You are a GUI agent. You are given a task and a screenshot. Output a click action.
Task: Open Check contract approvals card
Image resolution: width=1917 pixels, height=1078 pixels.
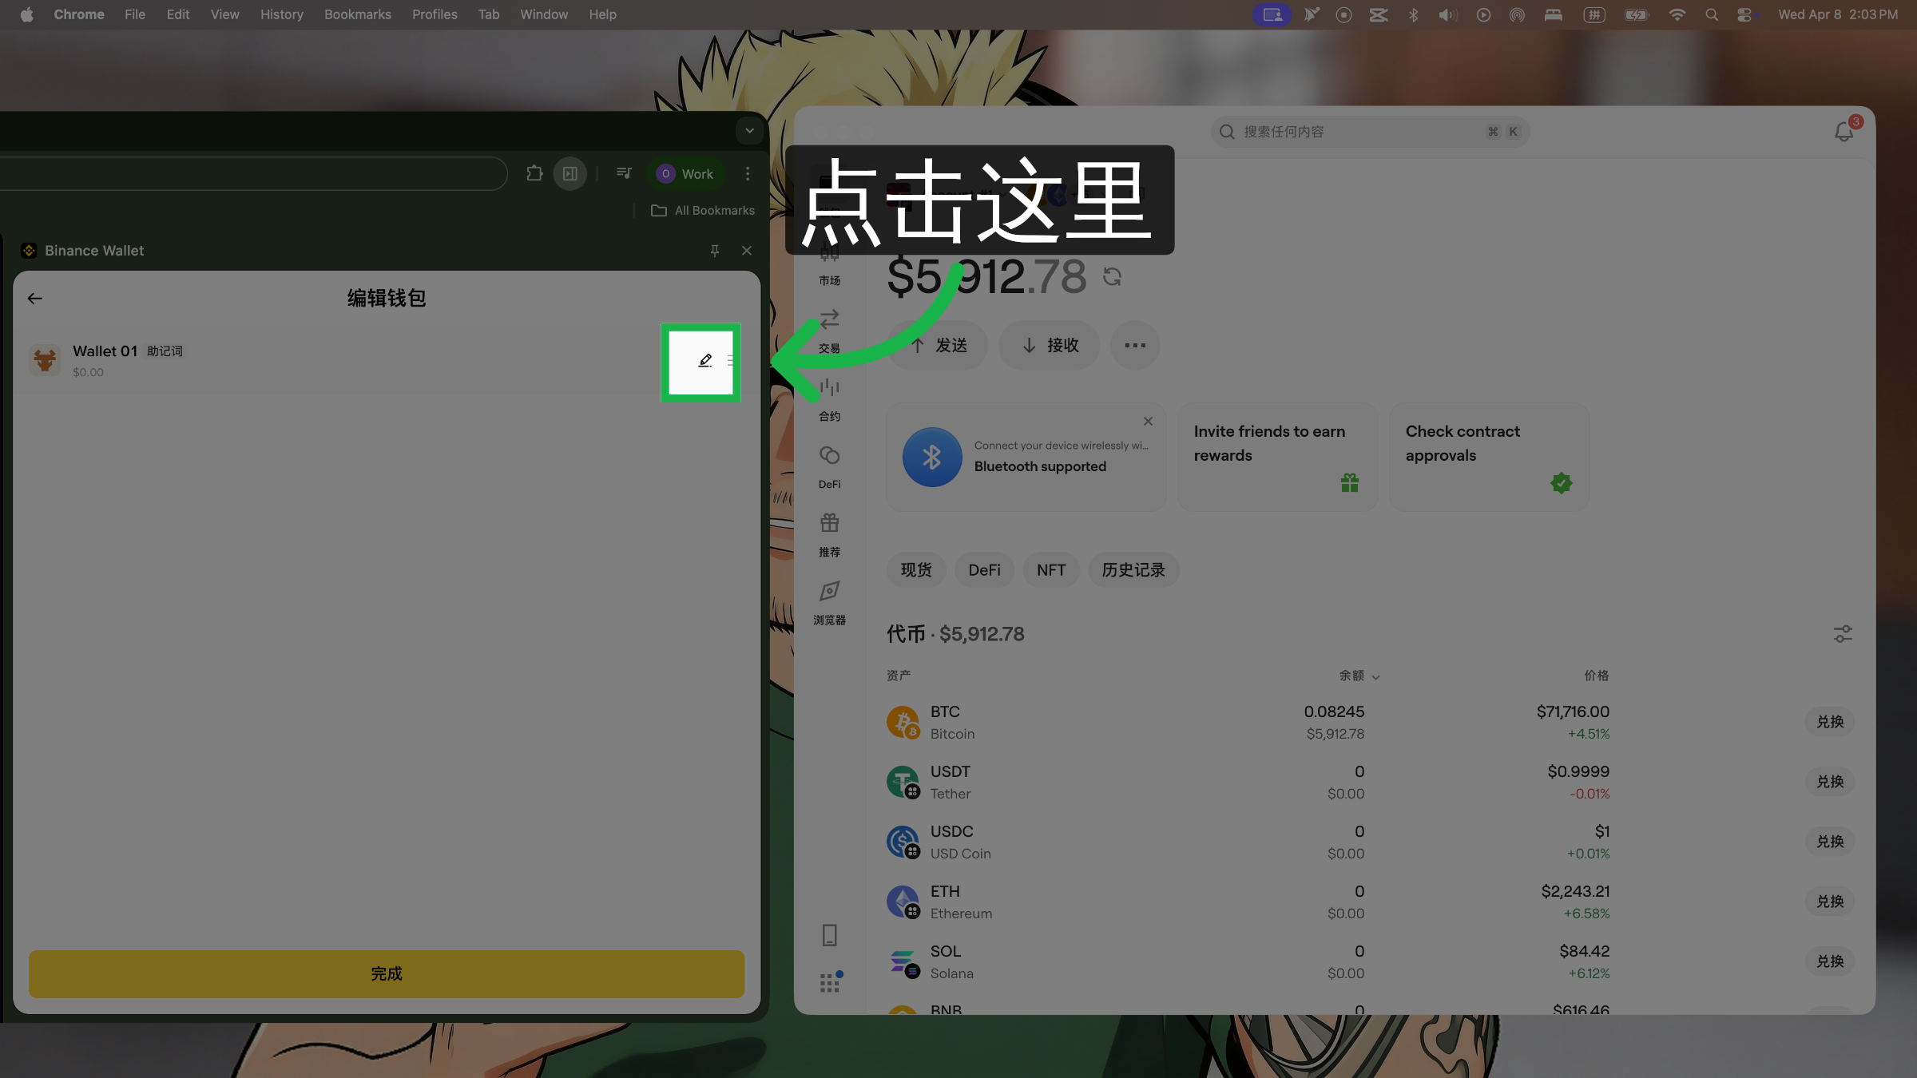[x=1489, y=457]
